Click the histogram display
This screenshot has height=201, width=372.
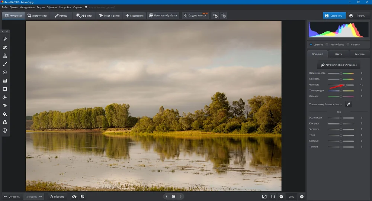tap(339, 30)
